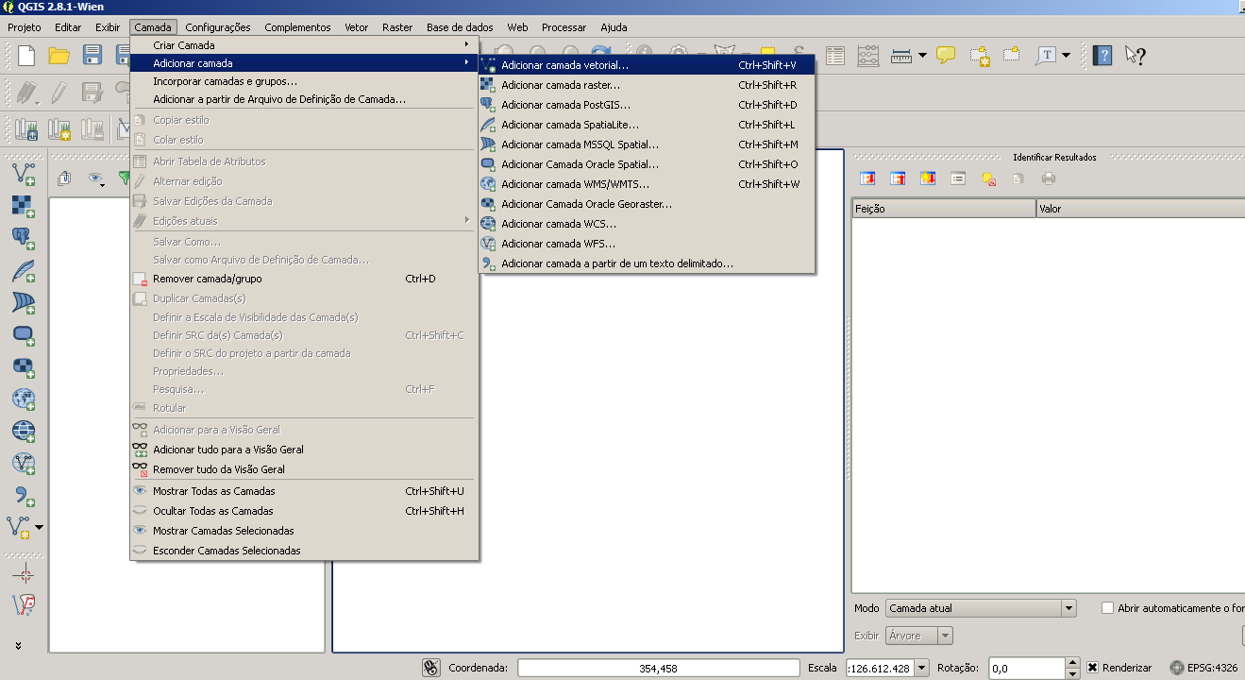Choose Adicionar camada raster menu item
This screenshot has width=1245, height=680.
647,85
